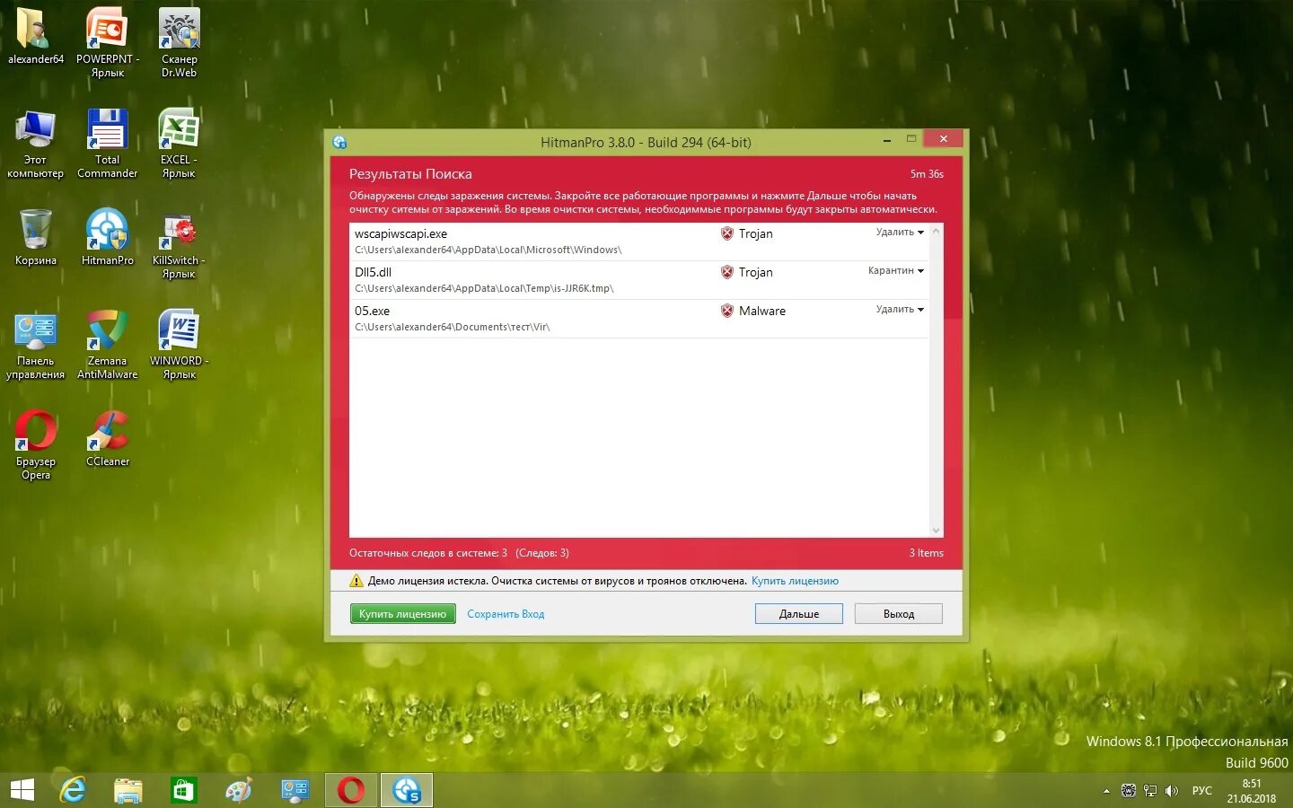Launch the KillSwitch shortcut icon
Viewport: 1293px width, 808px height.
179,230
